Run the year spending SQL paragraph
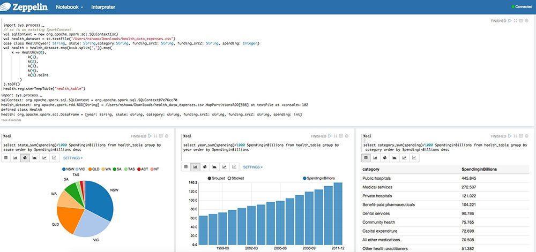536x252 pixels. pyautogui.click(x=330, y=136)
